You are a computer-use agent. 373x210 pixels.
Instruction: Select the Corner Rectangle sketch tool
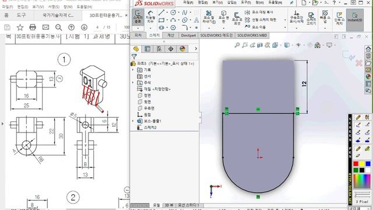coord(161,20)
